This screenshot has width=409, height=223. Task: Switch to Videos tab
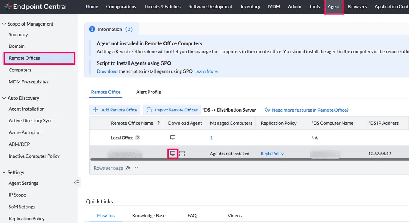[x=234, y=215]
